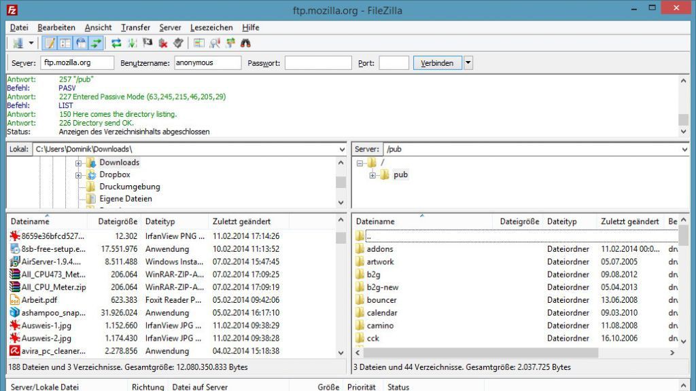Viewport: 696px width, 391px height.
Task: Open the Site Manager dropdown arrow
Action: (31, 43)
